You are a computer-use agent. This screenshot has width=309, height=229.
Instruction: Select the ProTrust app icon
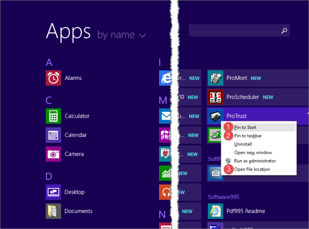click(215, 116)
